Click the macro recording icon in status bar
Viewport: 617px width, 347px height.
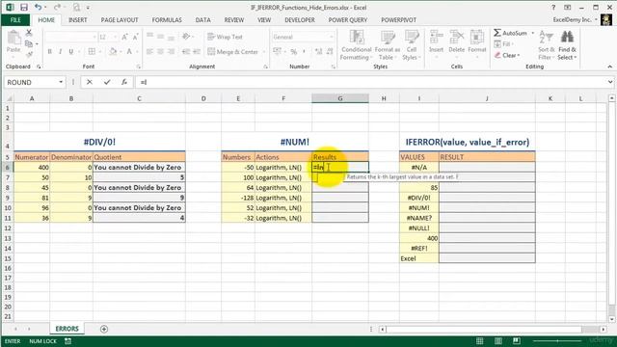click(x=67, y=341)
